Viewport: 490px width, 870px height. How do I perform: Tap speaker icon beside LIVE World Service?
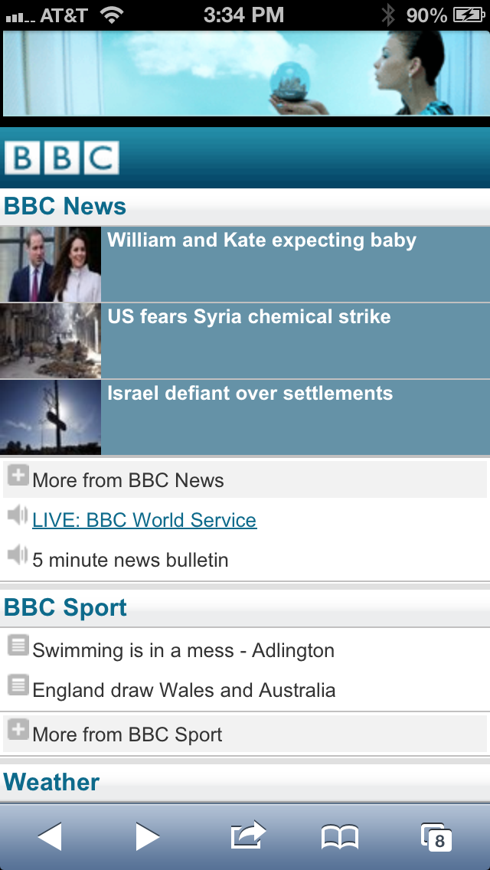pyautogui.click(x=18, y=515)
